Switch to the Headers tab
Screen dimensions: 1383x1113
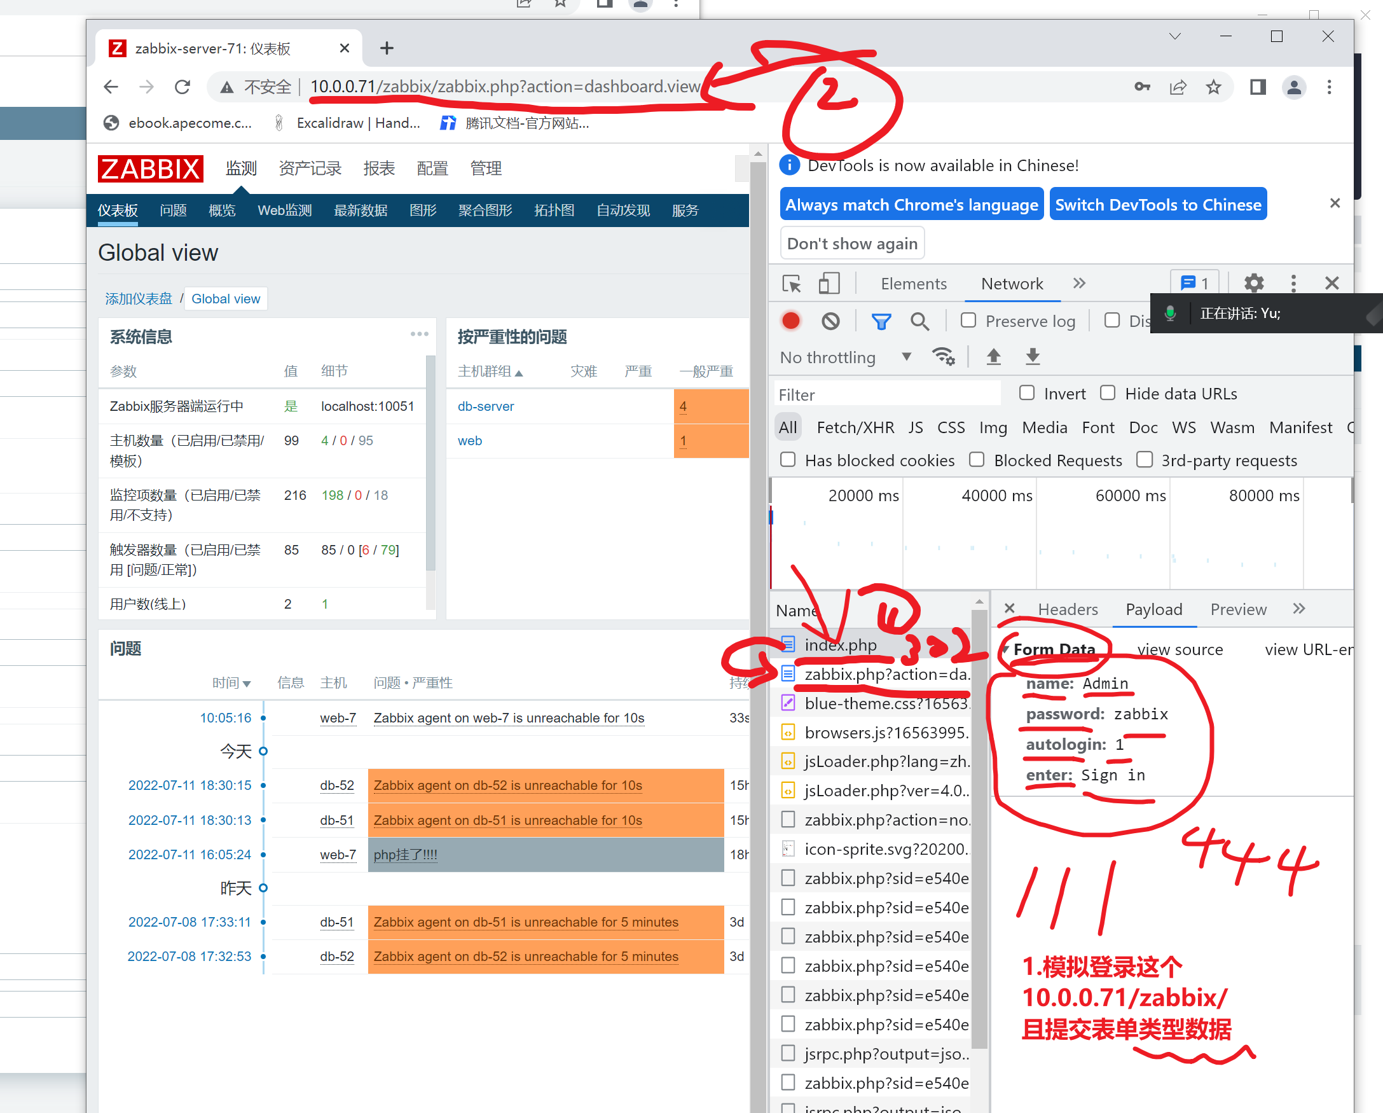[1068, 609]
